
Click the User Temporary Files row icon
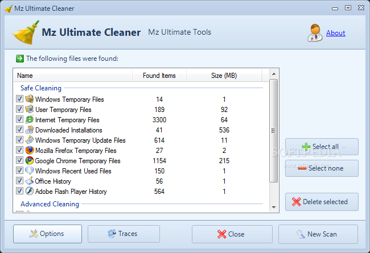29,109
